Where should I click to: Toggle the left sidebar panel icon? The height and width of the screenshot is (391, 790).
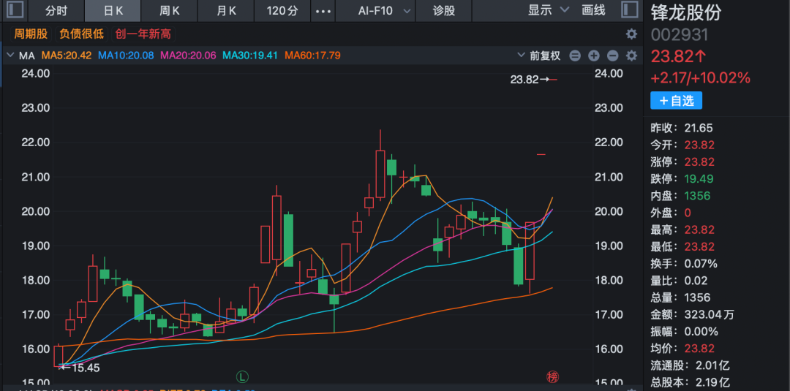coord(15,10)
